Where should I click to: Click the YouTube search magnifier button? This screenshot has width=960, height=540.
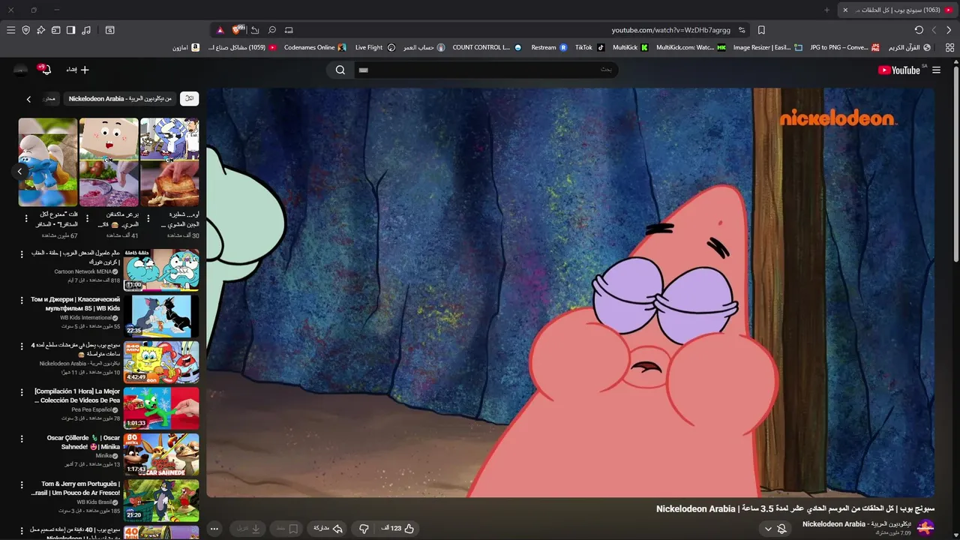tap(340, 70)
